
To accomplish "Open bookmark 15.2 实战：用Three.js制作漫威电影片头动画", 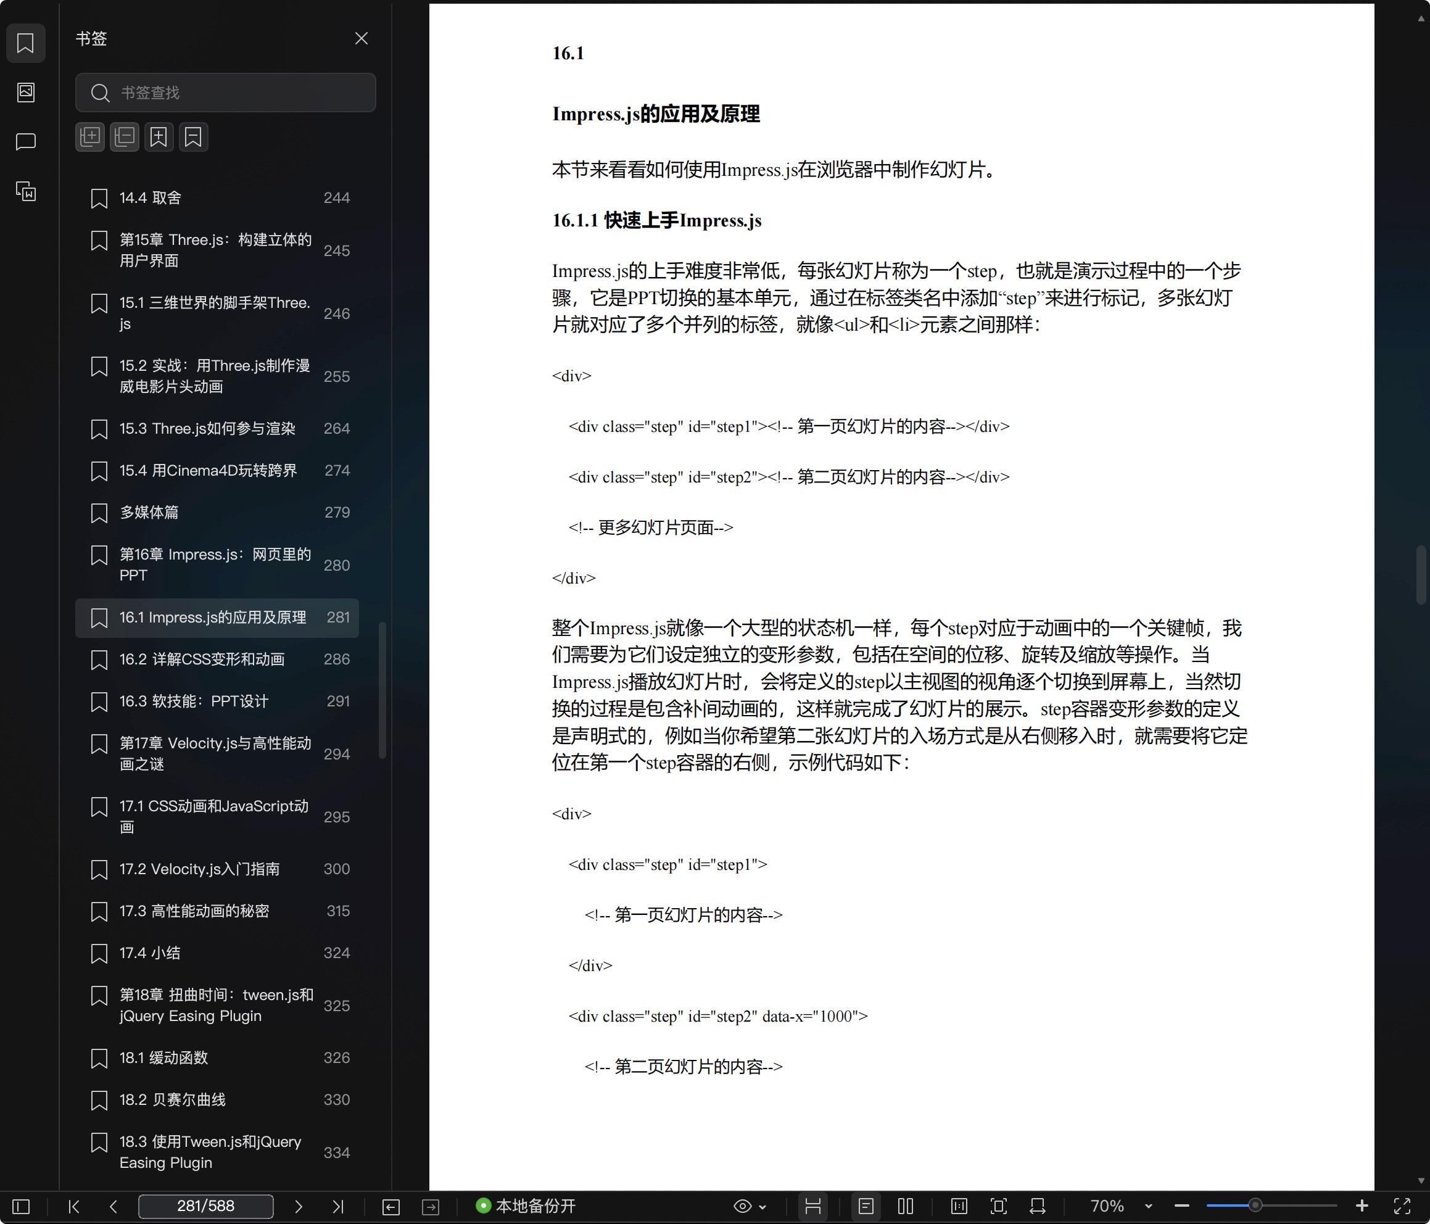I will point(217,376).
